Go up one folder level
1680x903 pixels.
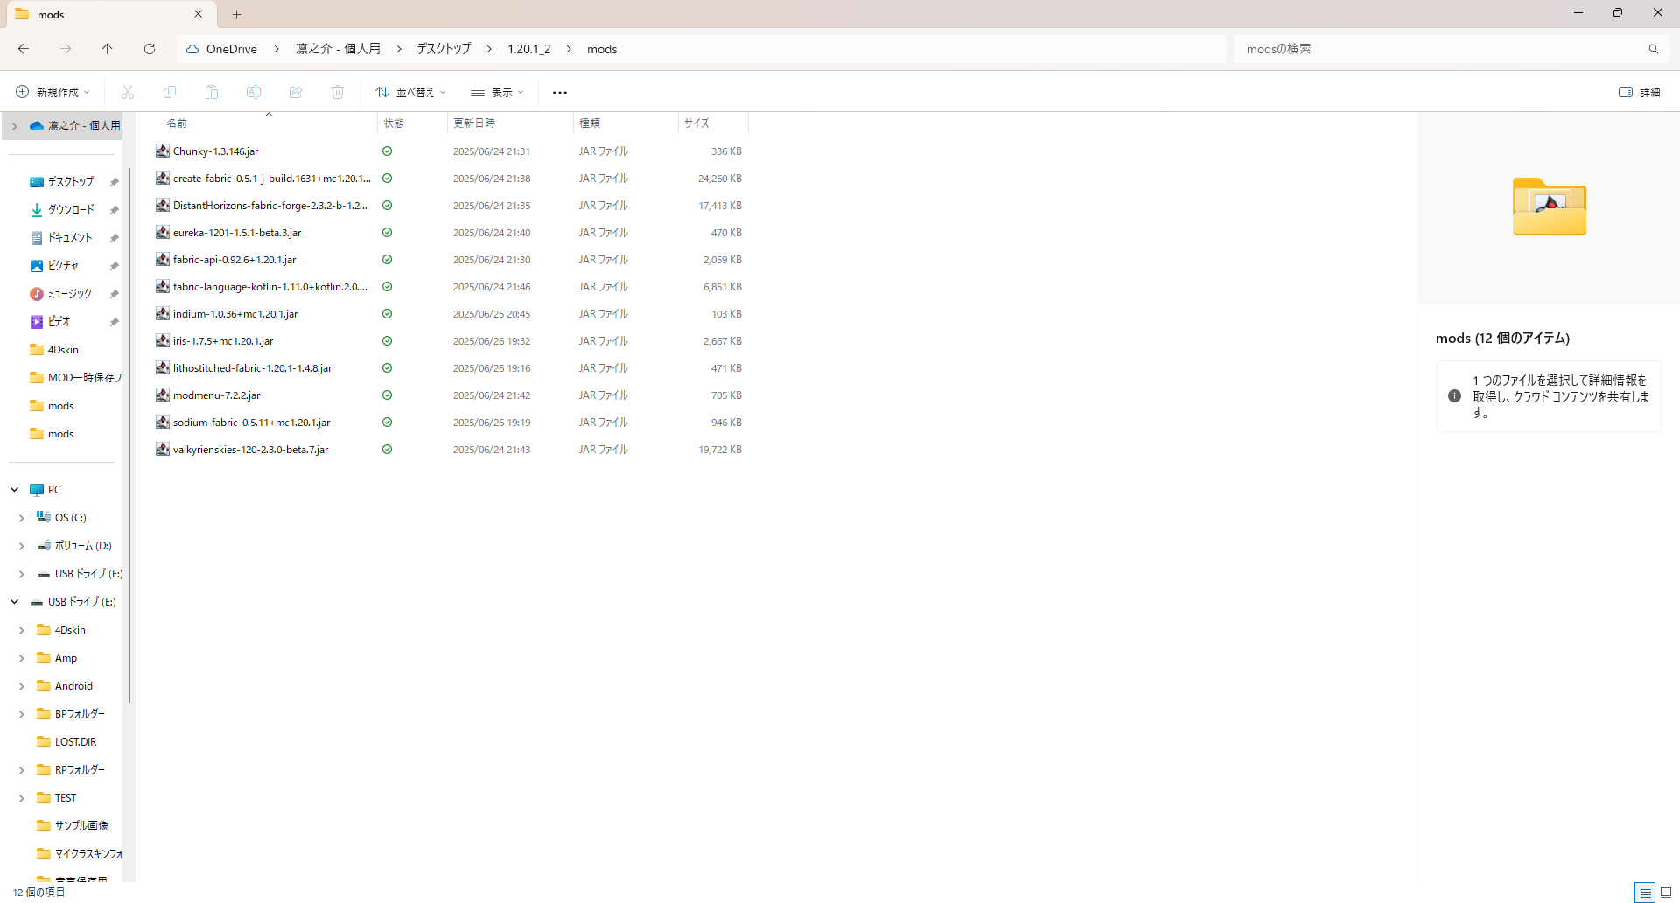pos(108,49)
